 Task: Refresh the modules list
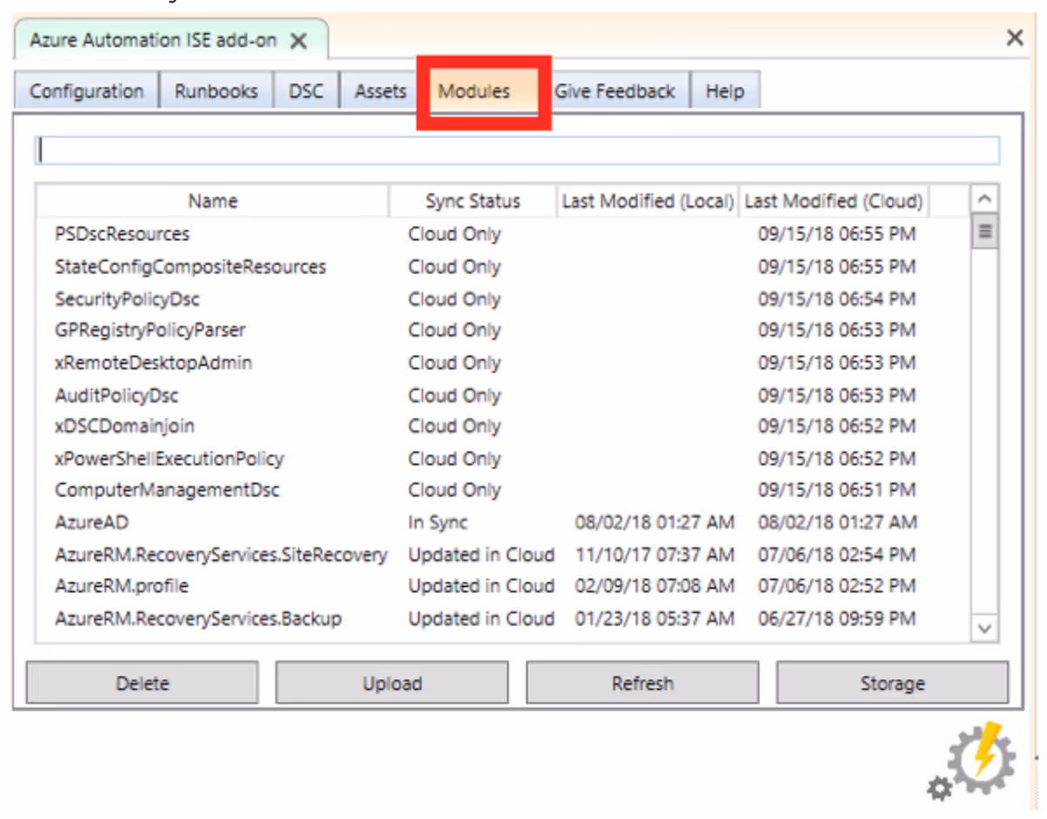(642, 683)
